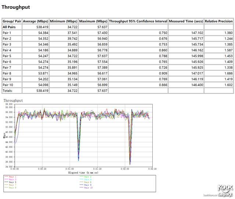Click Pair 1 measured time 147.102

pyautogui.click(x=197, y=33)
